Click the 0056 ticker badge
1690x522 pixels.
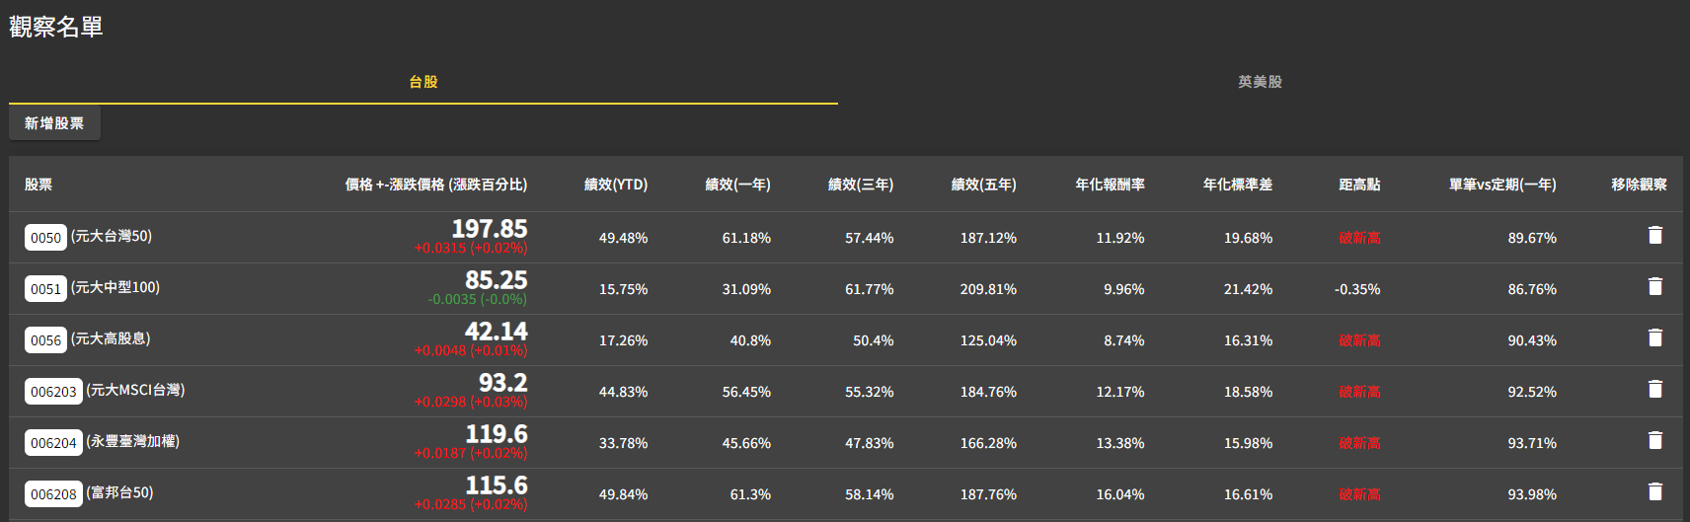coord(45,340)
